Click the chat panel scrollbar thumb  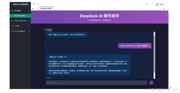(x=154, y=54)
